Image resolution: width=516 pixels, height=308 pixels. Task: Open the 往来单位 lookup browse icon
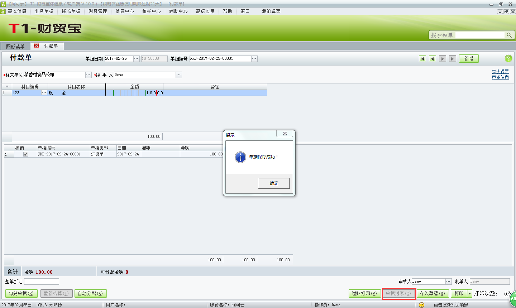point(88,75)
